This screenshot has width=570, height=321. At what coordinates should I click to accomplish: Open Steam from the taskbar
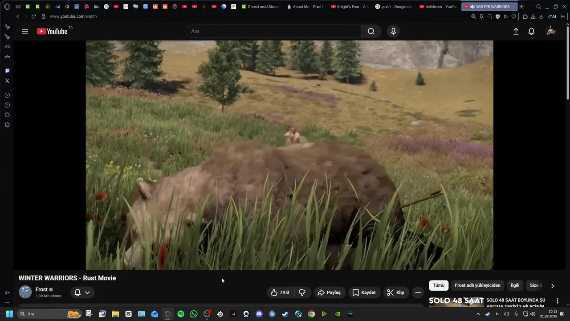[x=285, y=314]
